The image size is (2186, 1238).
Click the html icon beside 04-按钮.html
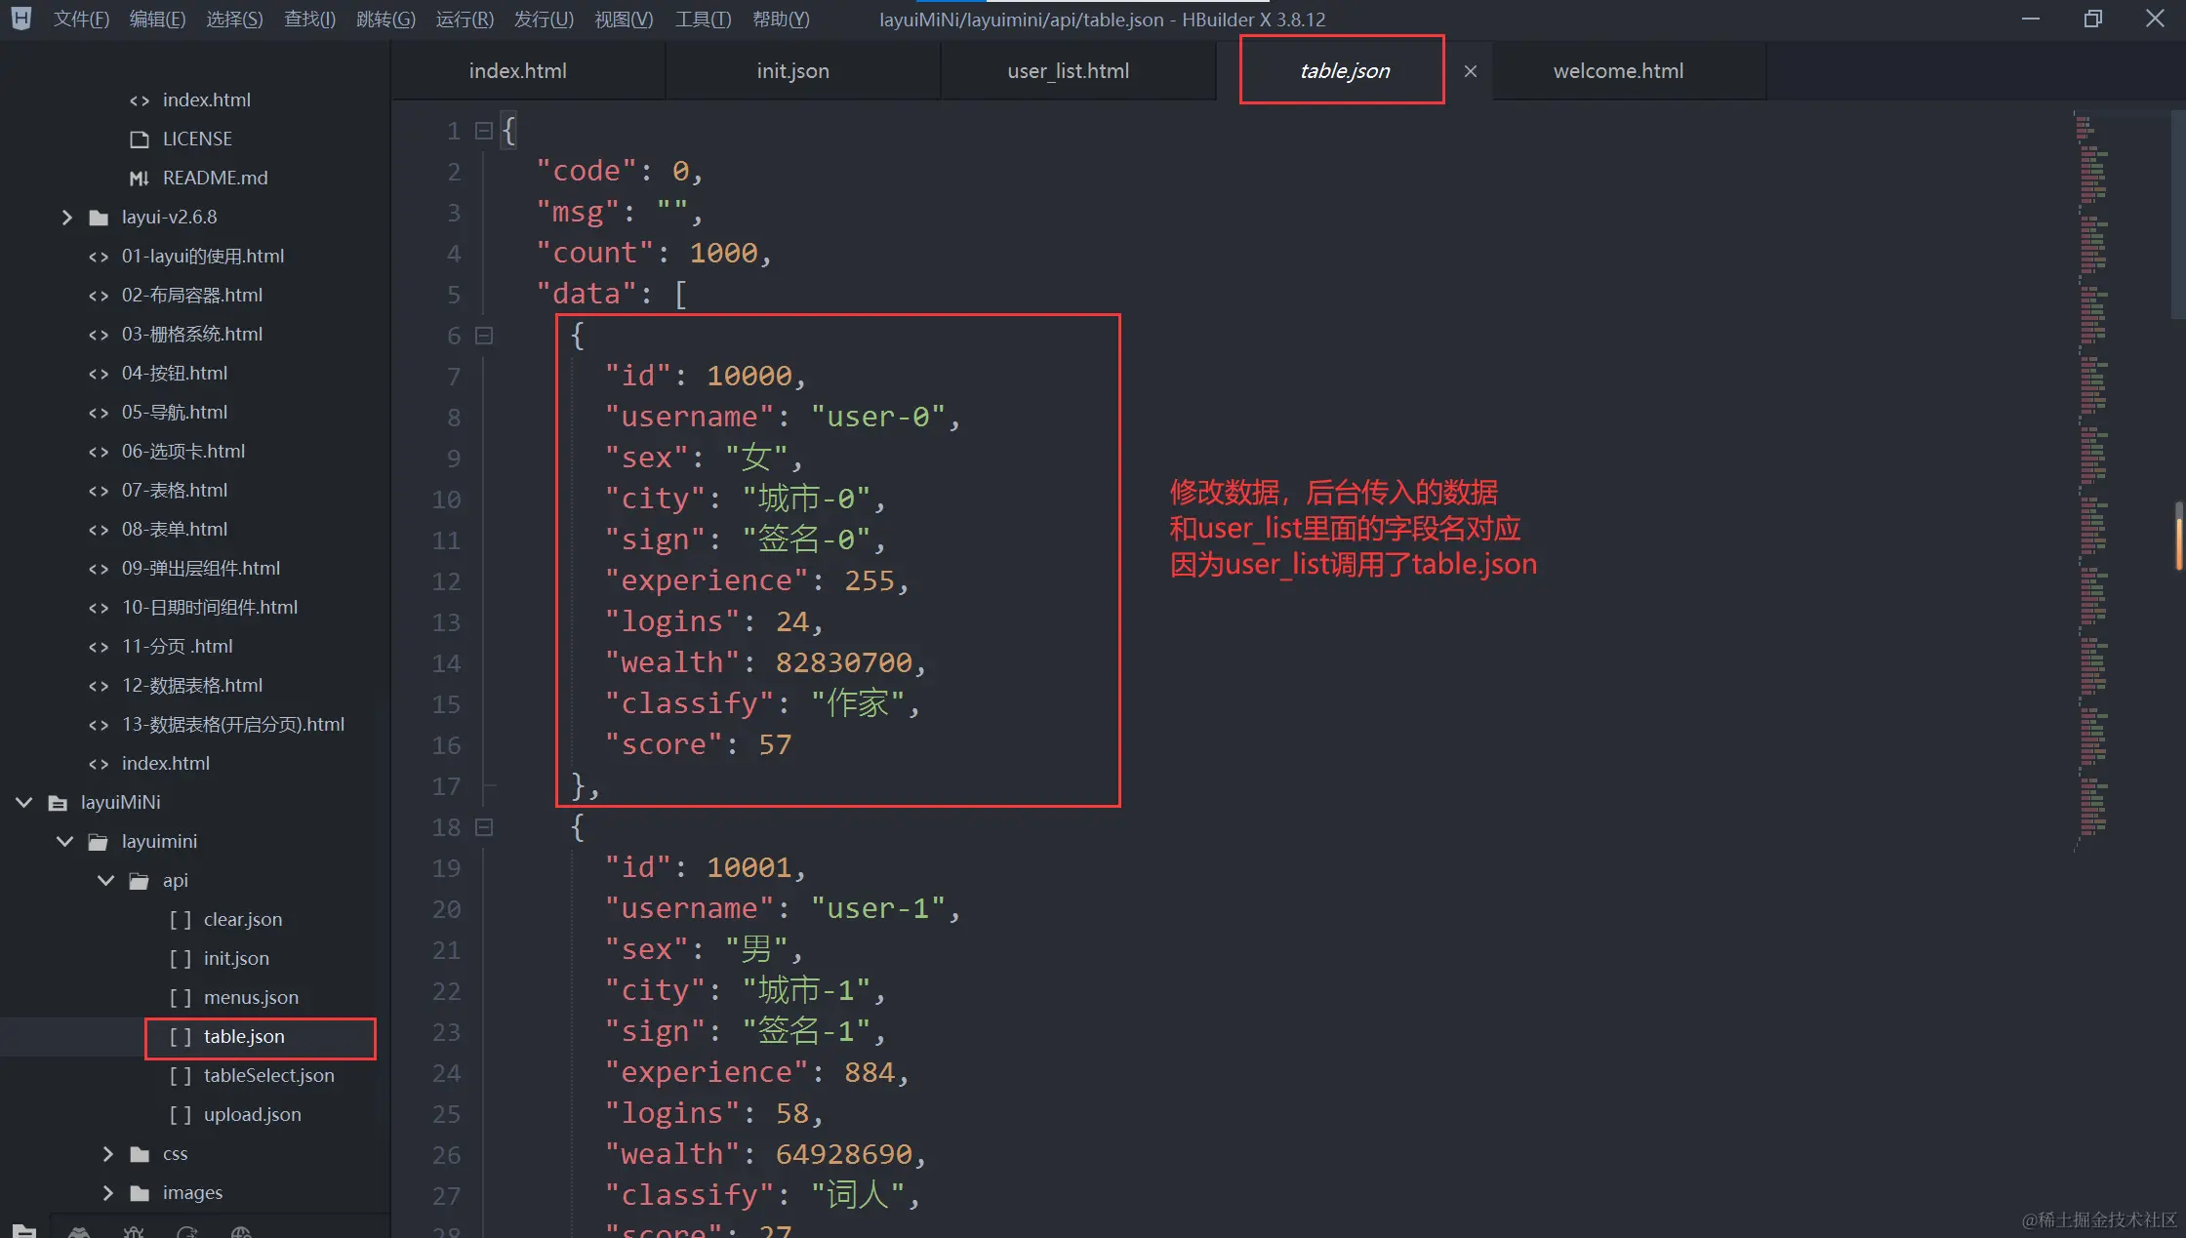pos(99,374)
